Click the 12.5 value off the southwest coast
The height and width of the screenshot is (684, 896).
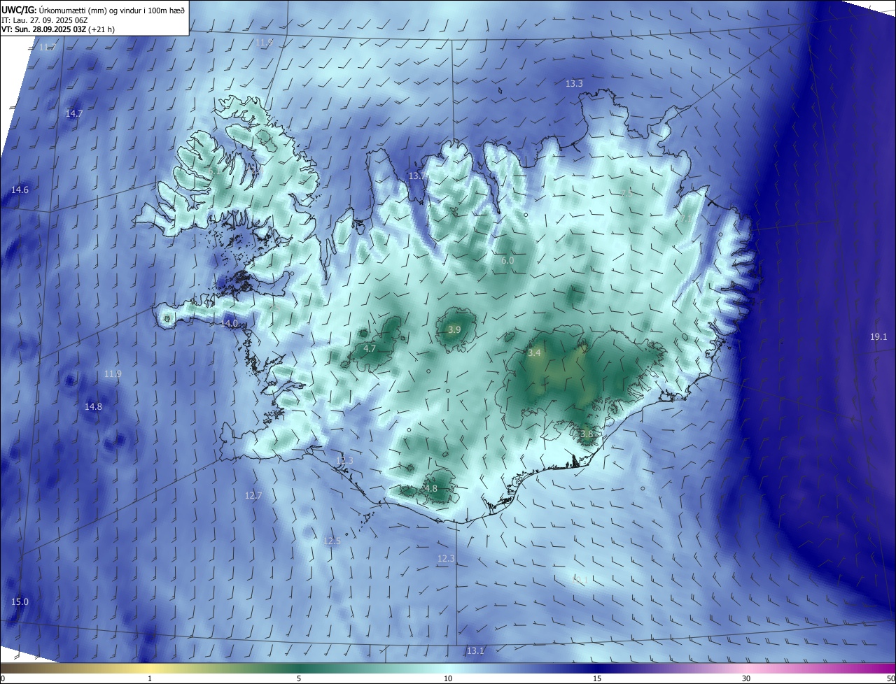(x=332, y=541)
